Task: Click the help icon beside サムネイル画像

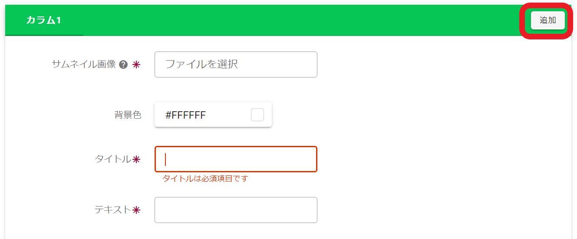Action: click(123, 65)
